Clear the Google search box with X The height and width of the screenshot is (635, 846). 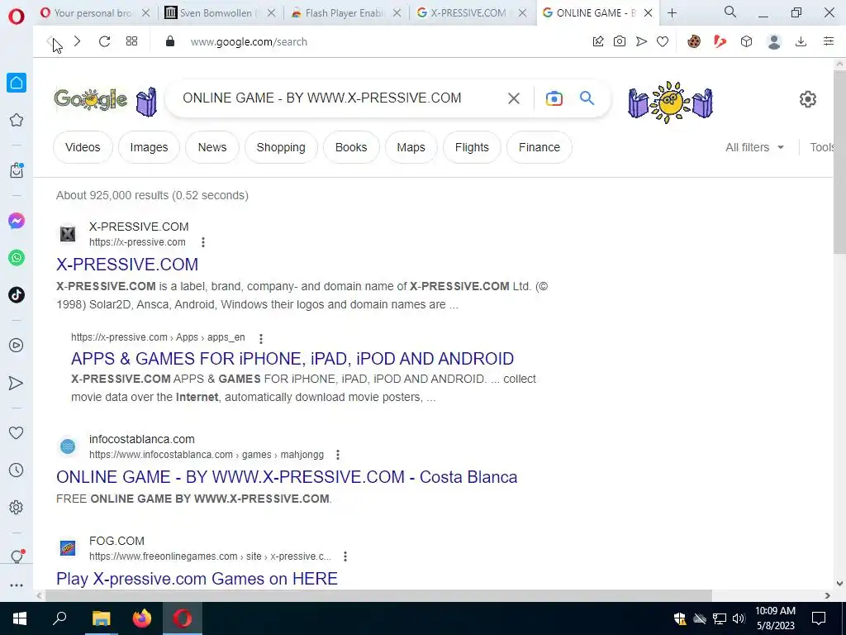pyautogui.click(x=514, y=98)
